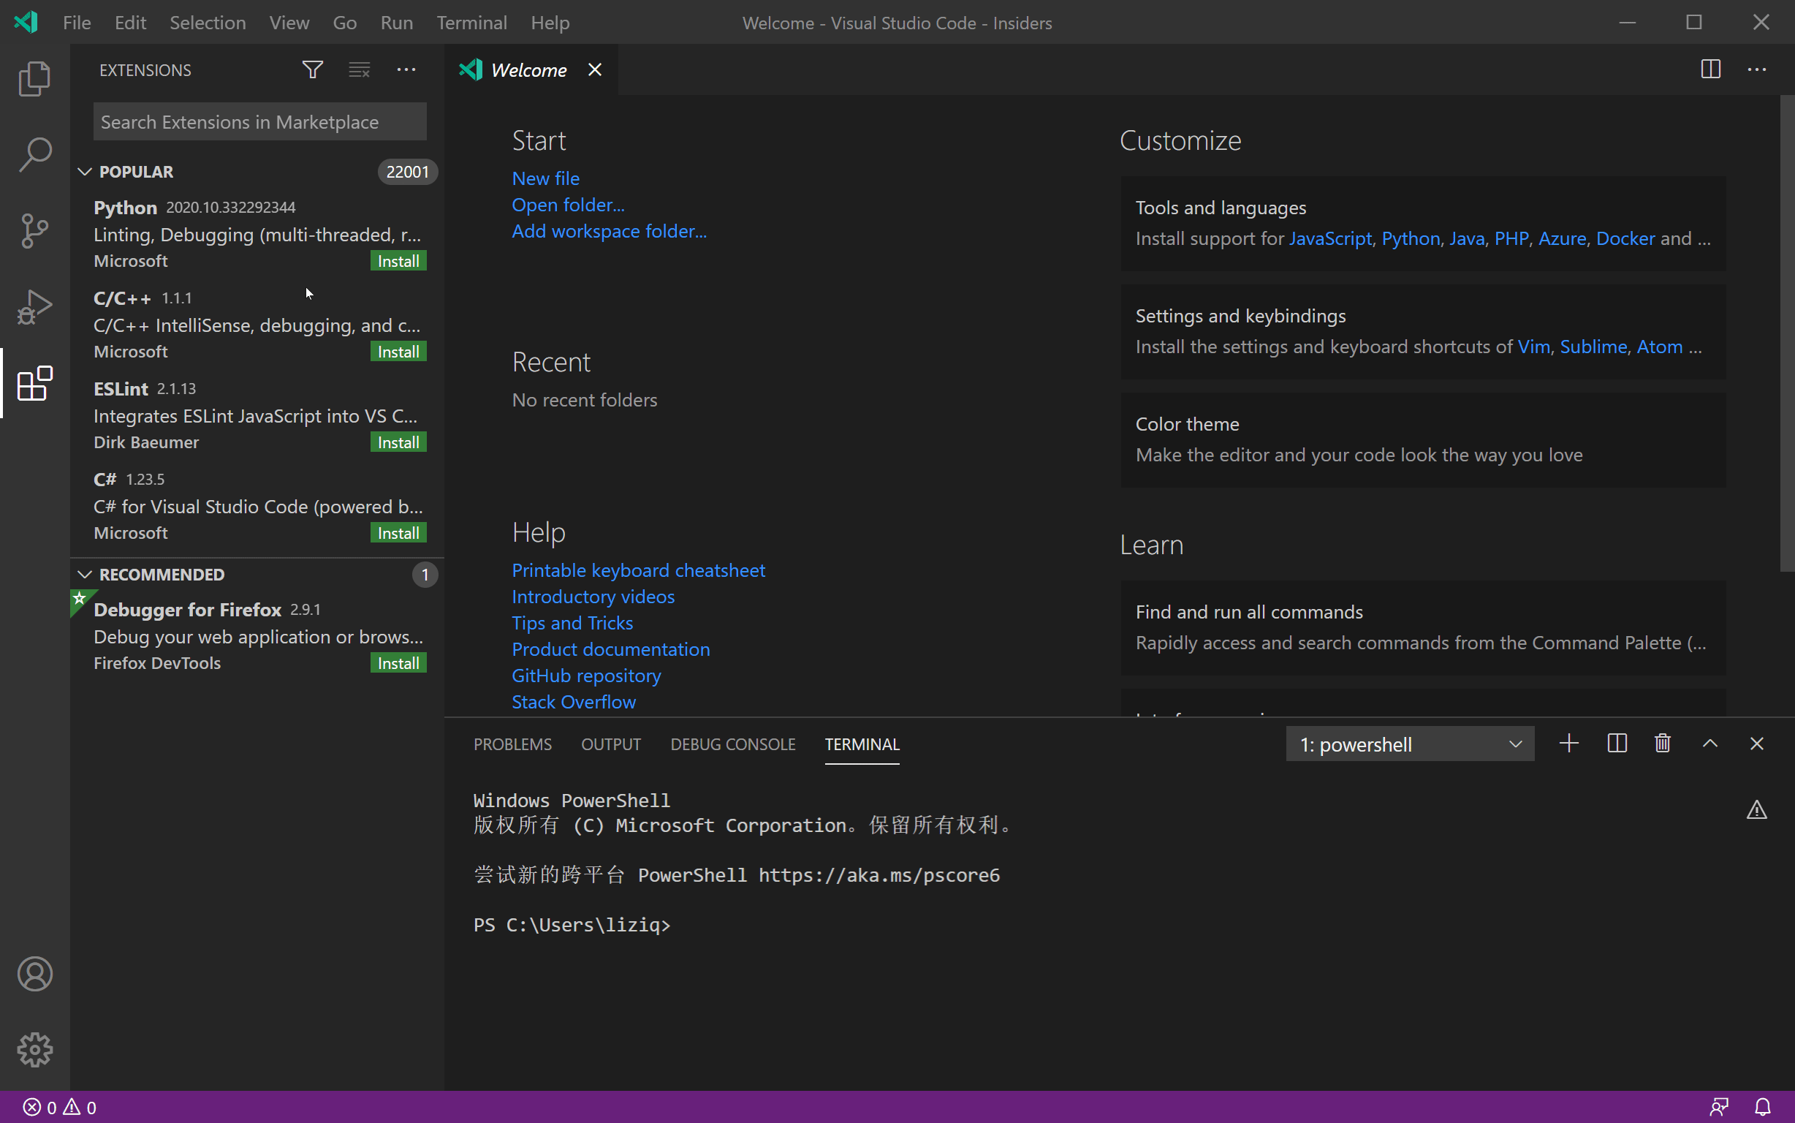Screen dimensions: 1795x1123
Task: Clear the extensions search results icon
Action: 359,69
